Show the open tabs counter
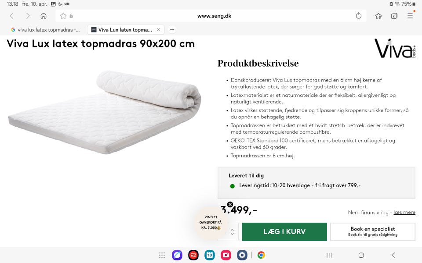 coord(394,16)
